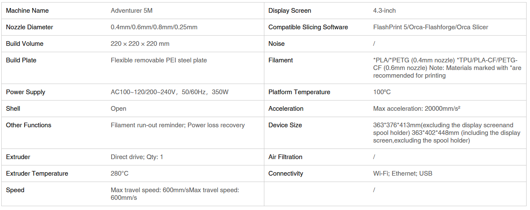The image size is (530, 210).
Task: Click the 280°C extruder temperature value
Action: (120, 174)
